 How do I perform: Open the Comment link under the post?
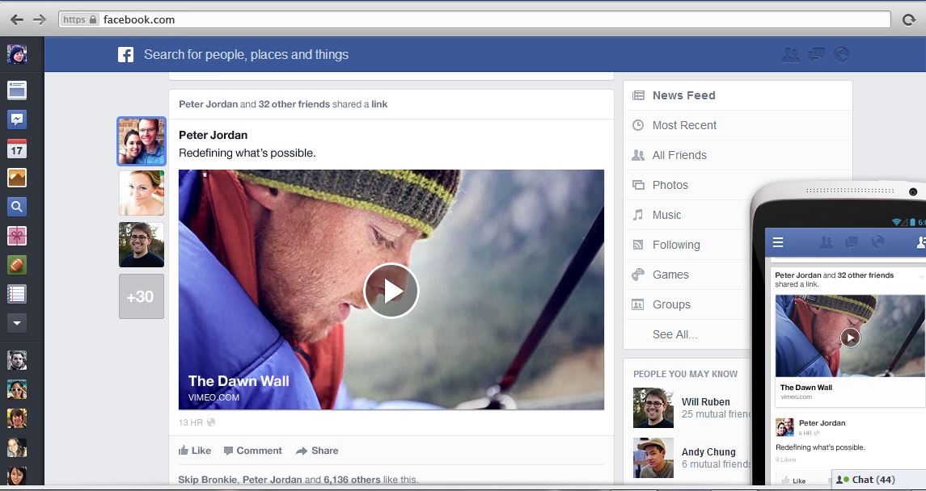click(253, 451)
